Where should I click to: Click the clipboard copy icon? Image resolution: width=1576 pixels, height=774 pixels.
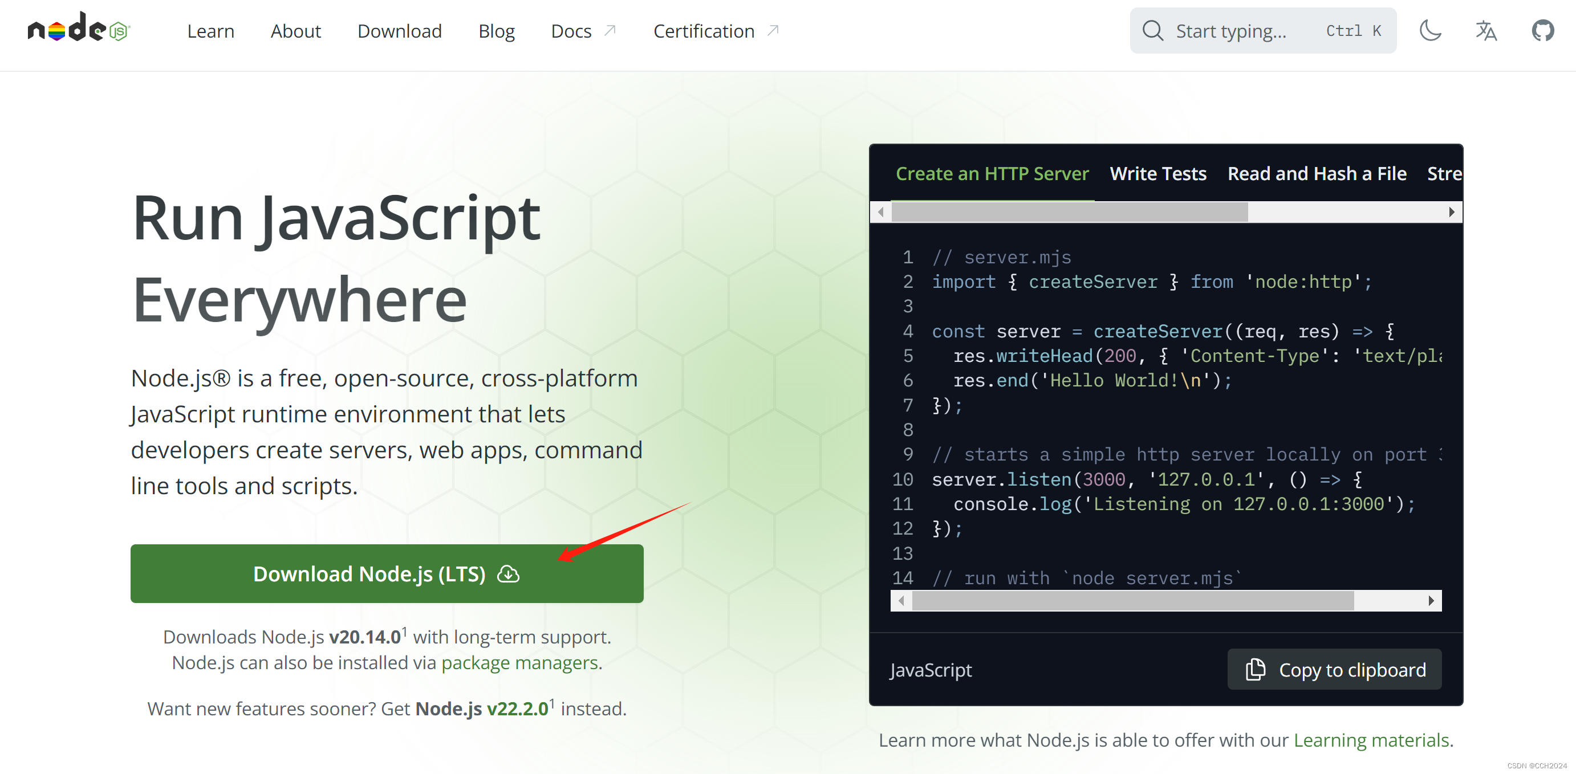pos(1256,669)
